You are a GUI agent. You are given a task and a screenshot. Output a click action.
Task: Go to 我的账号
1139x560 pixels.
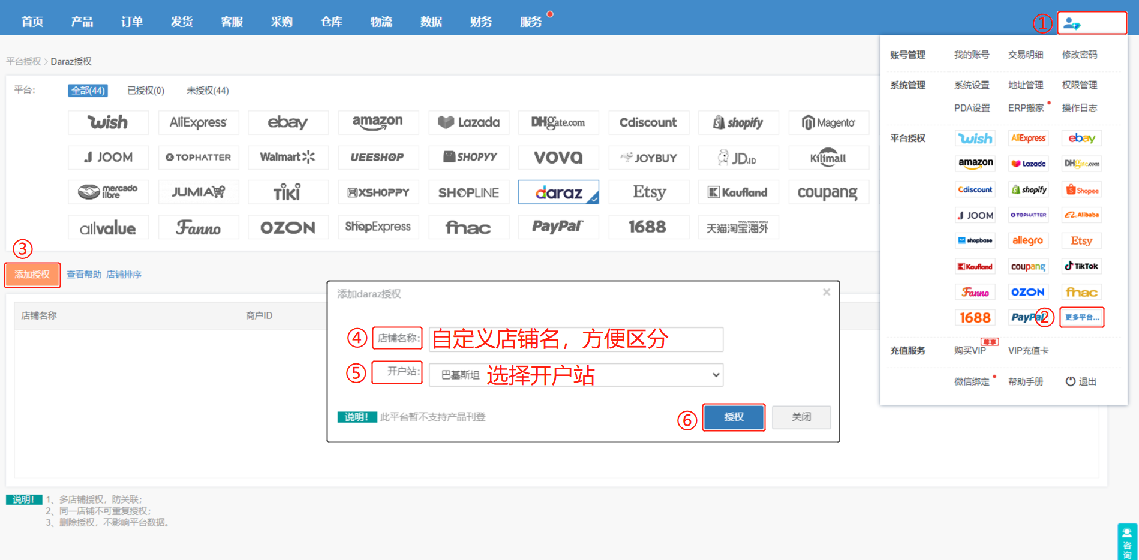pyautogui.click(x=972, y=55)
